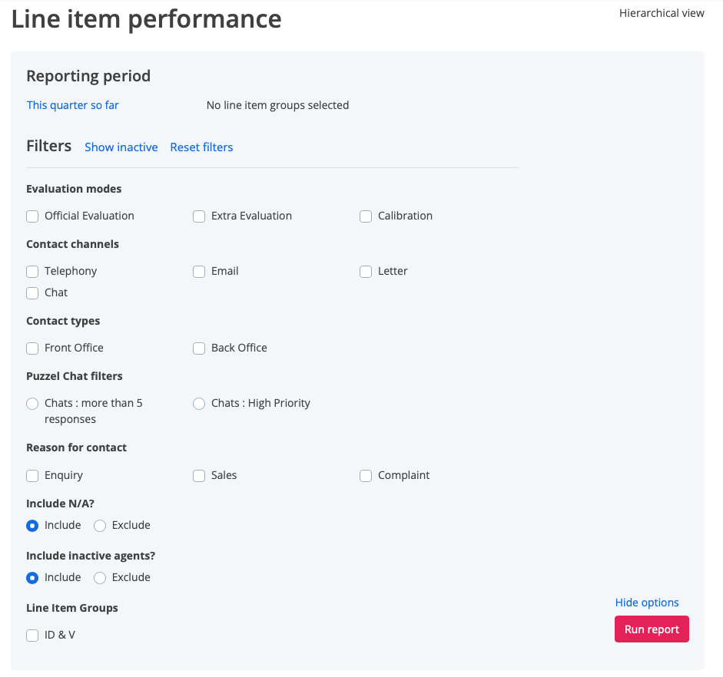Switch to Hierarchical view
723x677 pixels.
coord(662,13)
